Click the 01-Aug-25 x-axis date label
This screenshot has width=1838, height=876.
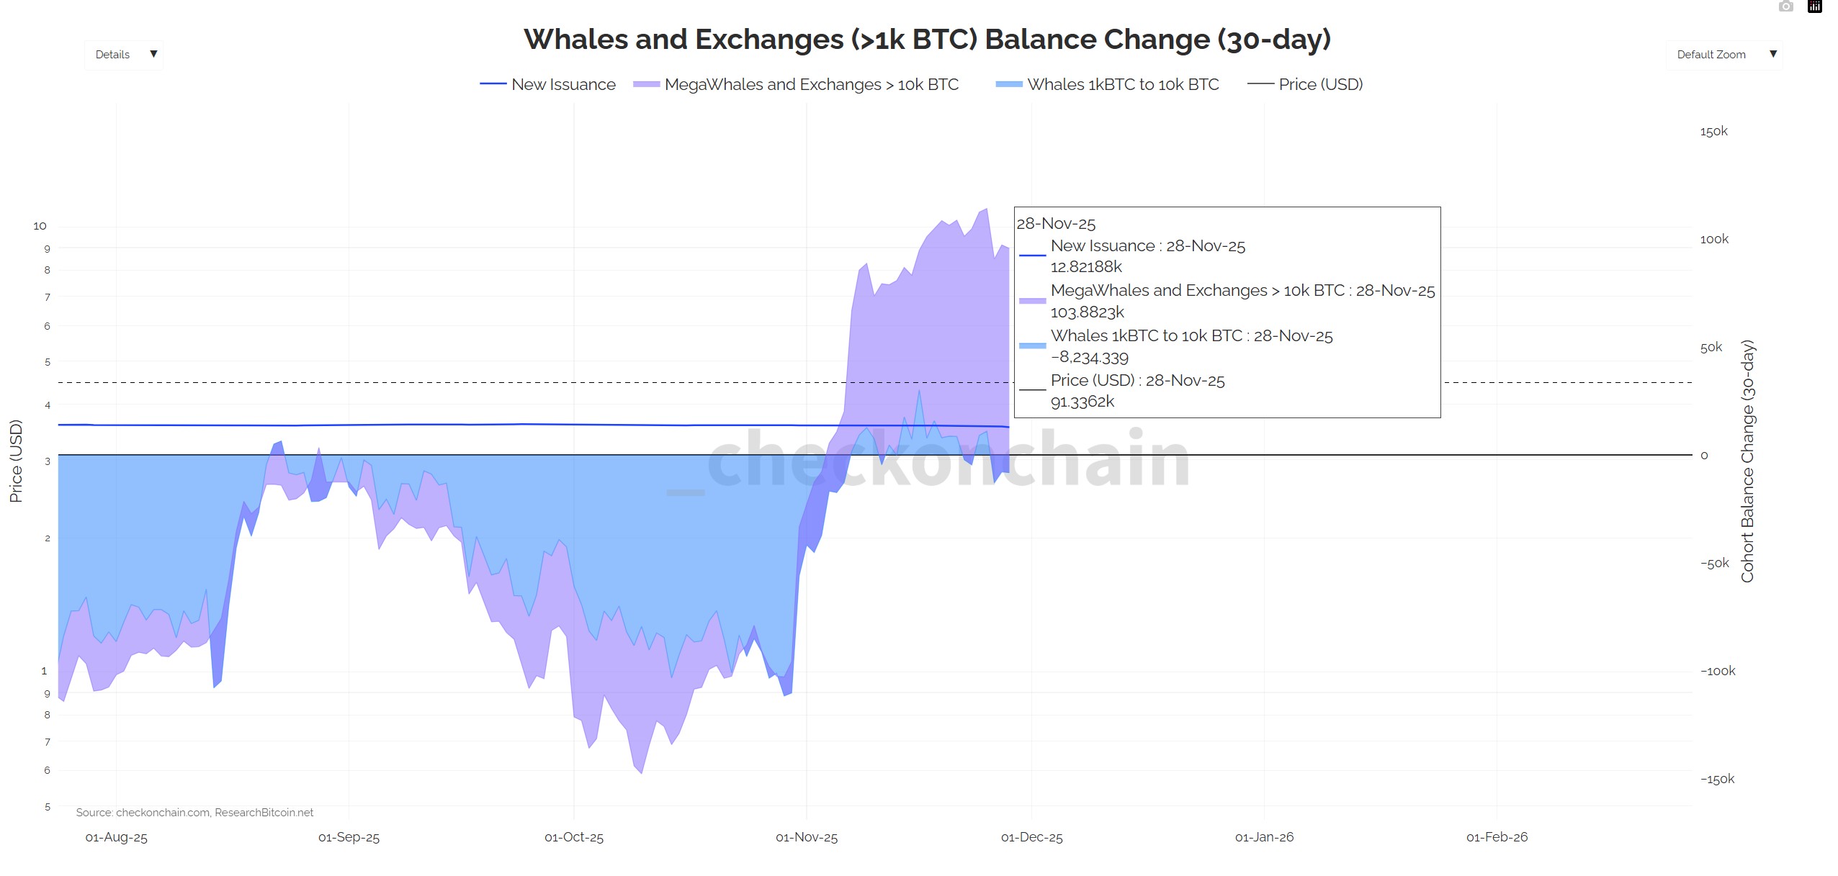pyautogui.click(x=116, y=838)
